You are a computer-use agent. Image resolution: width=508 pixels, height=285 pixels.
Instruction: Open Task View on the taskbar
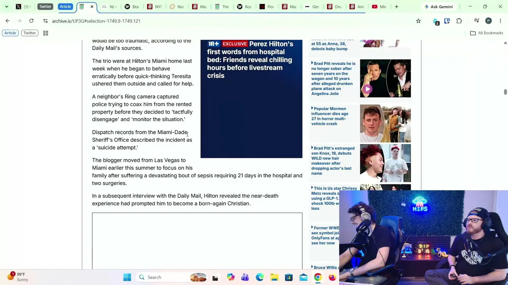pyautogui.click(x=215, y=277)
